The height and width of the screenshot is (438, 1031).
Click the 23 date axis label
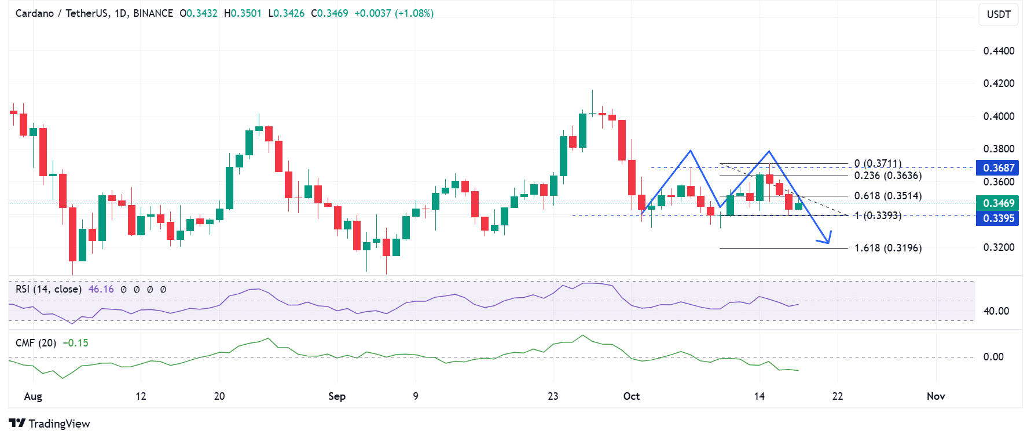pyautogui.click(x=553, y=396)
